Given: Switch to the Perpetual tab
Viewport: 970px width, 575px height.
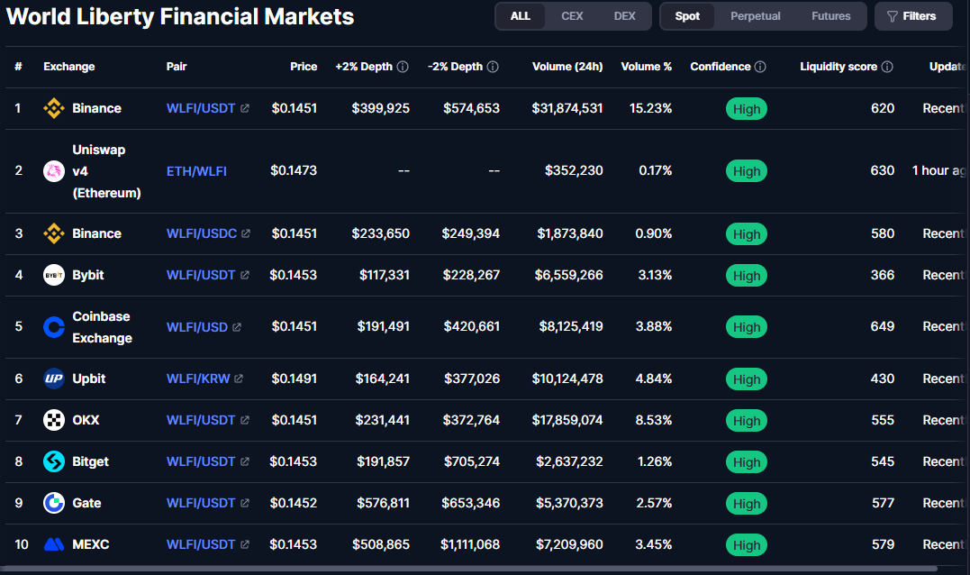Looking at the screenshot, I should pyautogui.click(x=756, y=16).
